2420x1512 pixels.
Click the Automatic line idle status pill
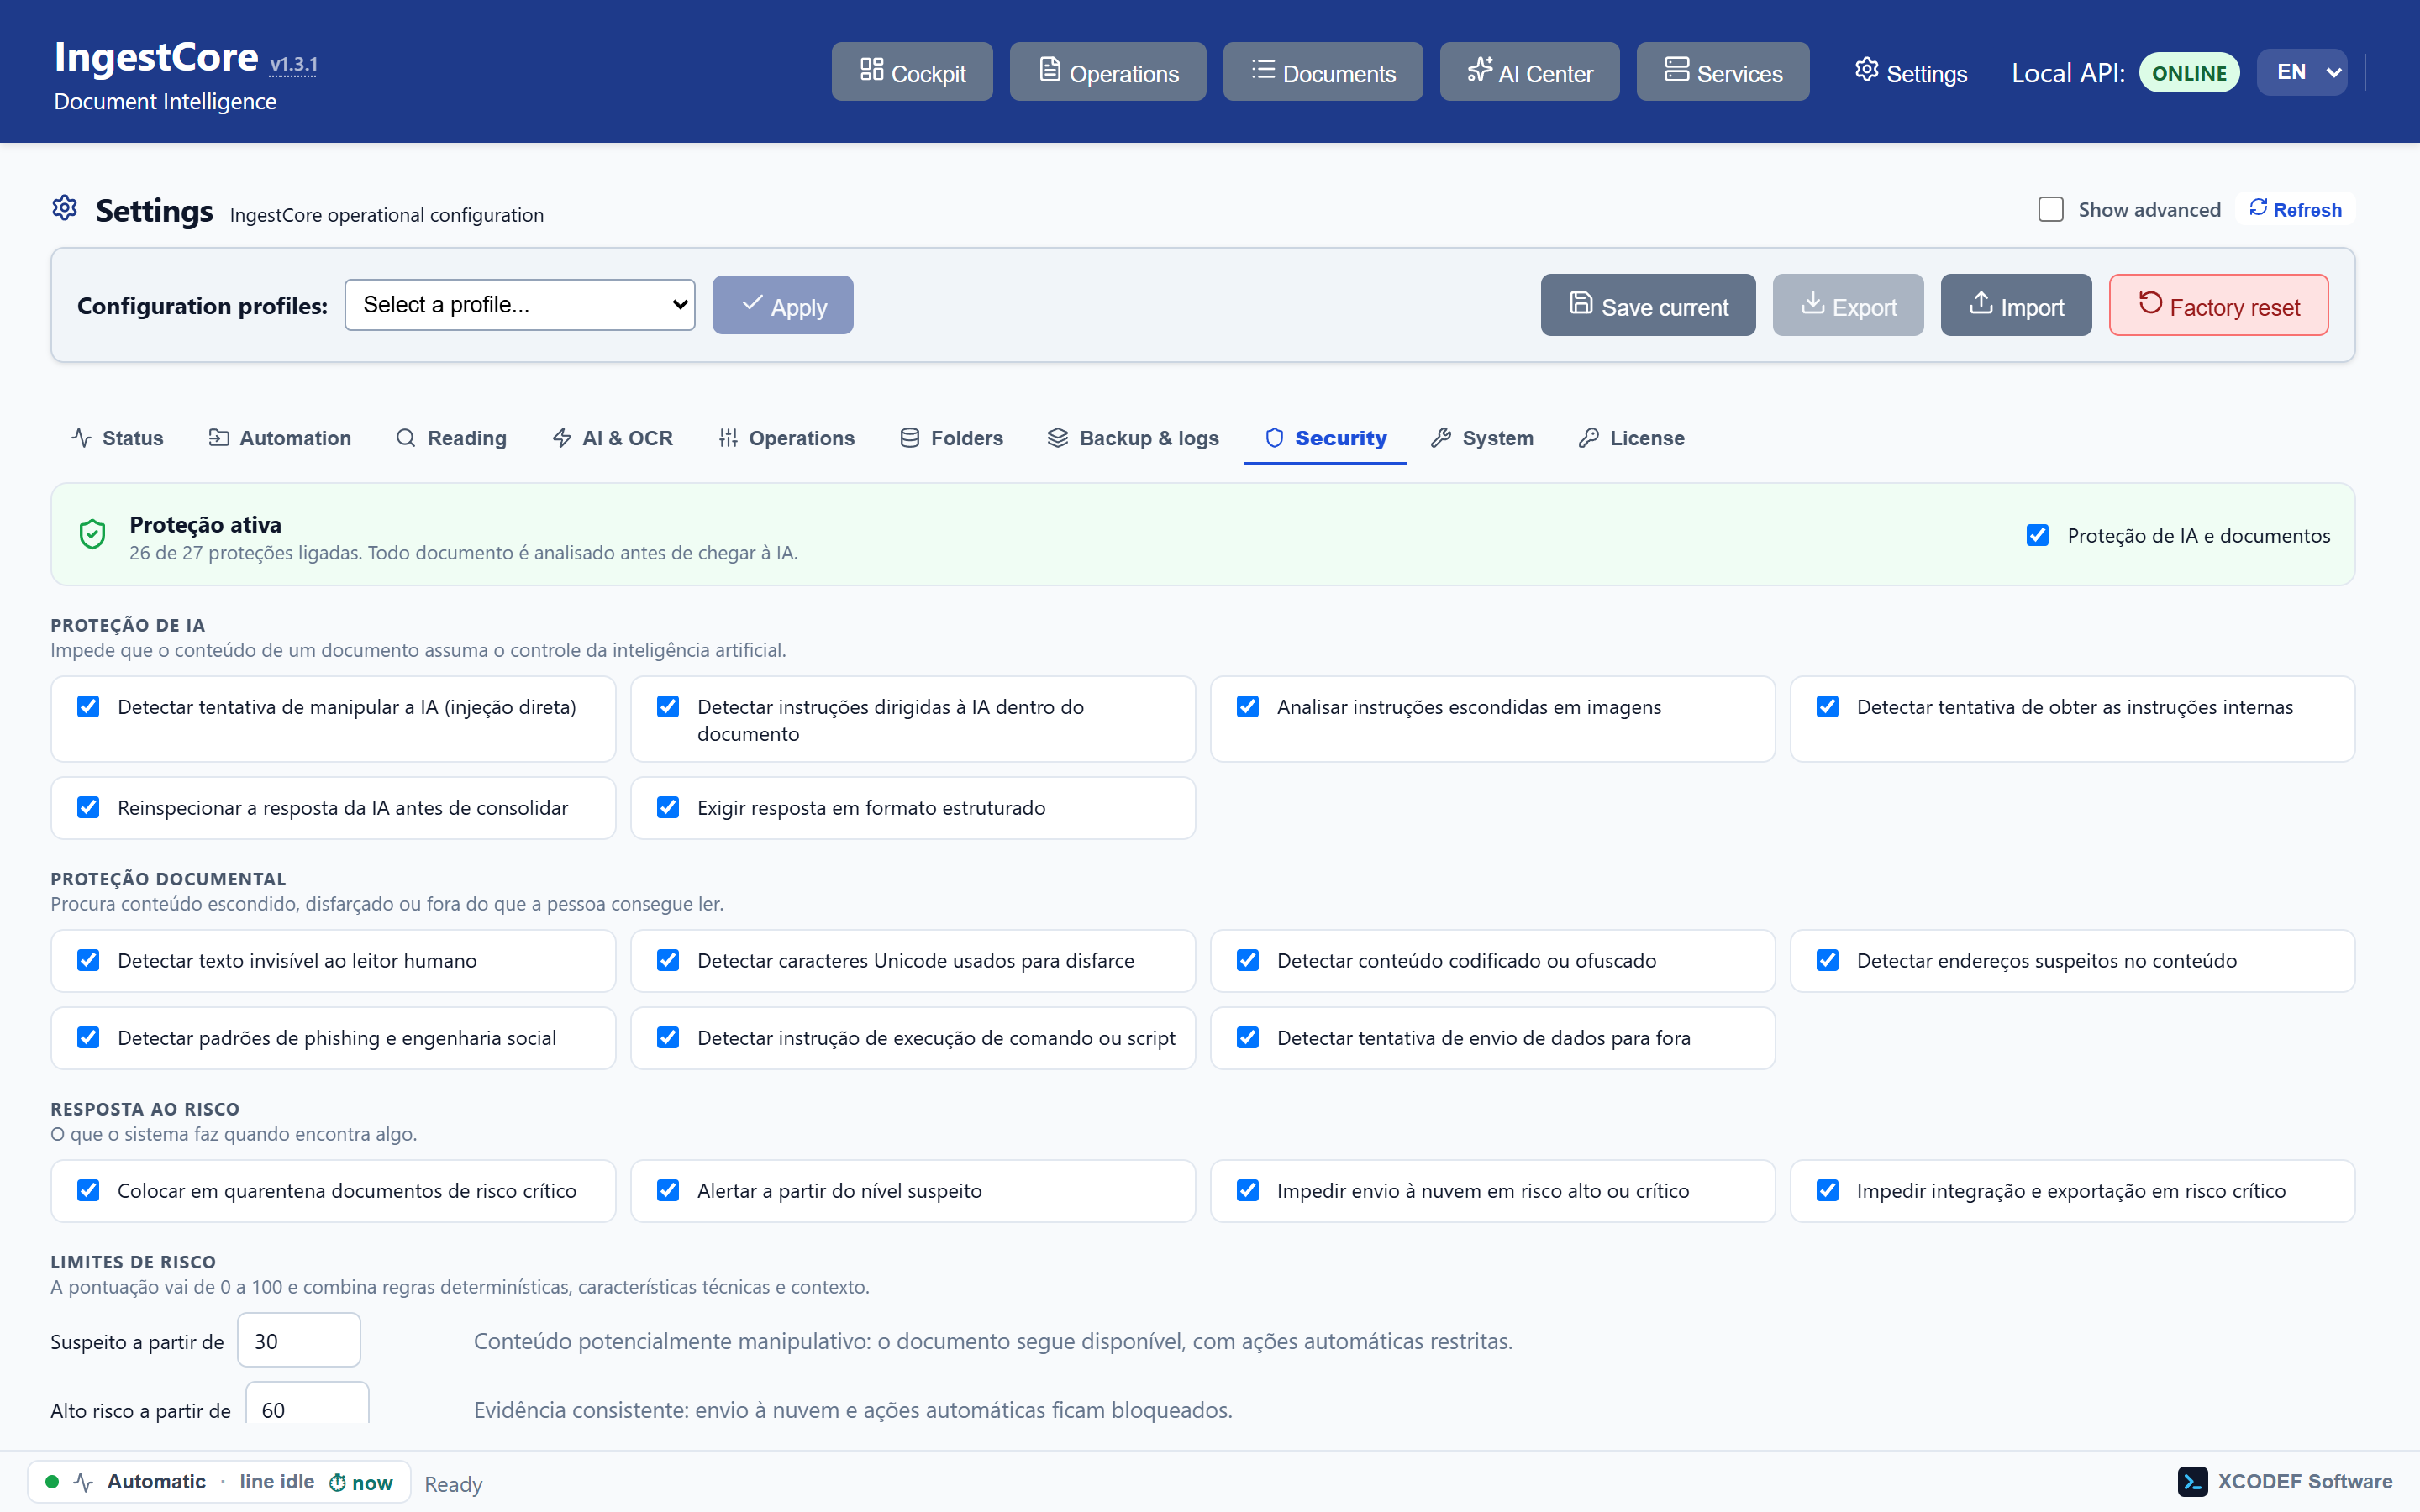(x=219, y=1482)
